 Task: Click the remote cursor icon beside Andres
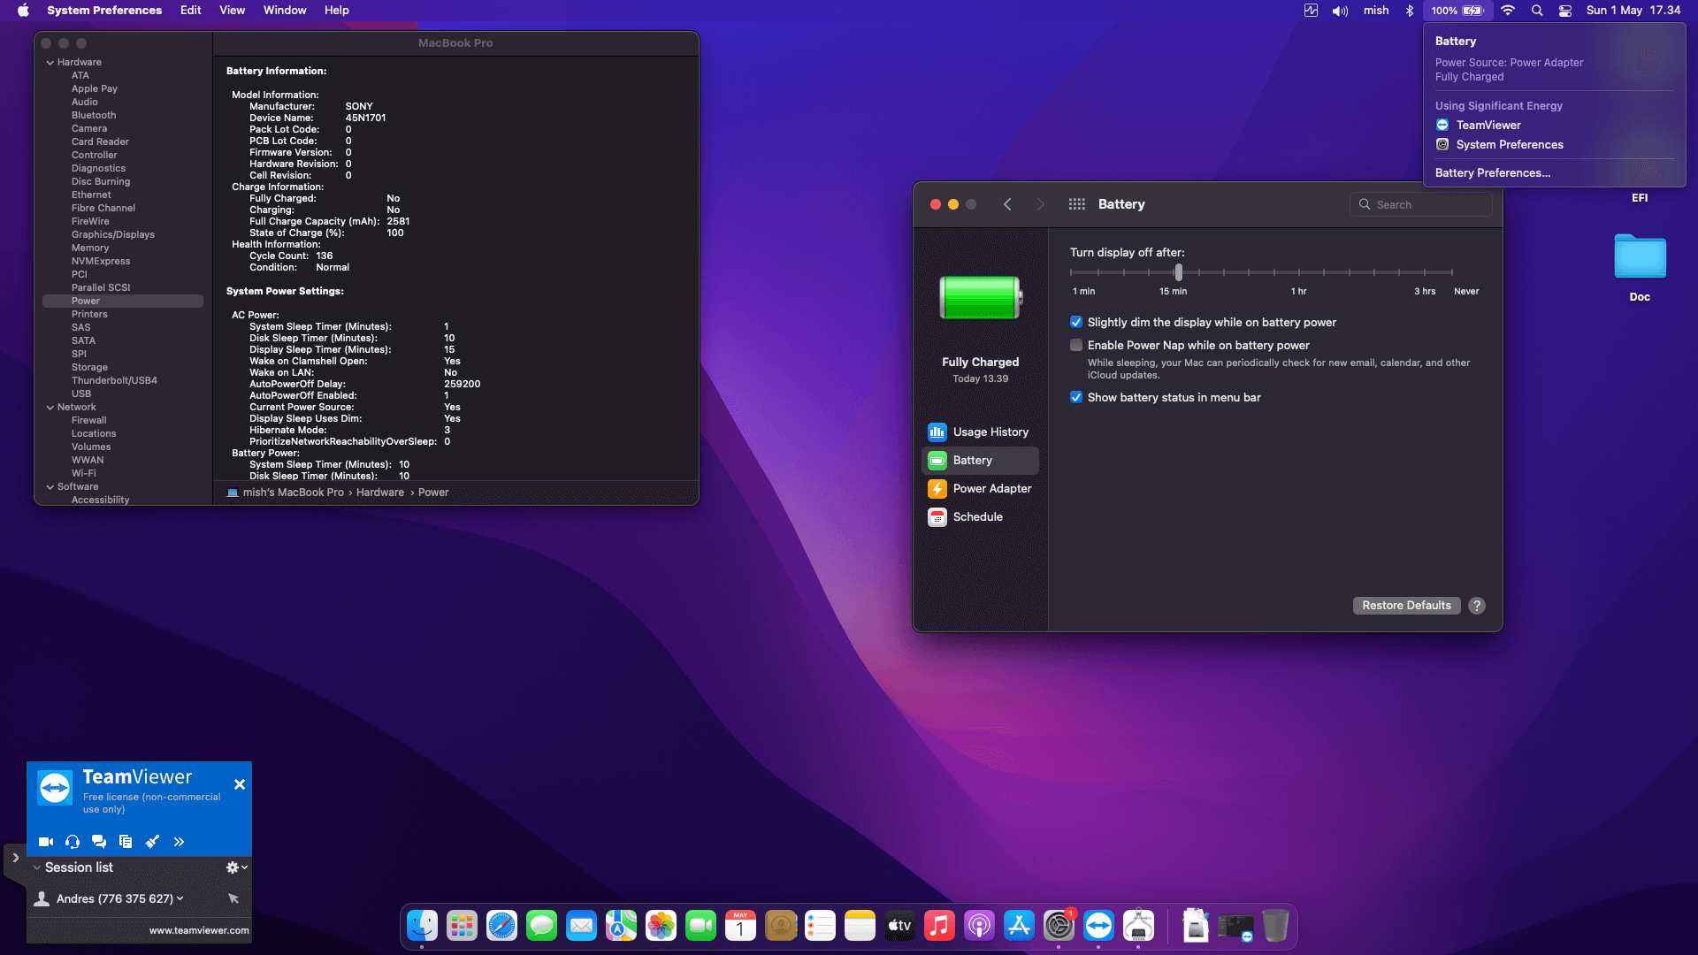coord(233,898)
